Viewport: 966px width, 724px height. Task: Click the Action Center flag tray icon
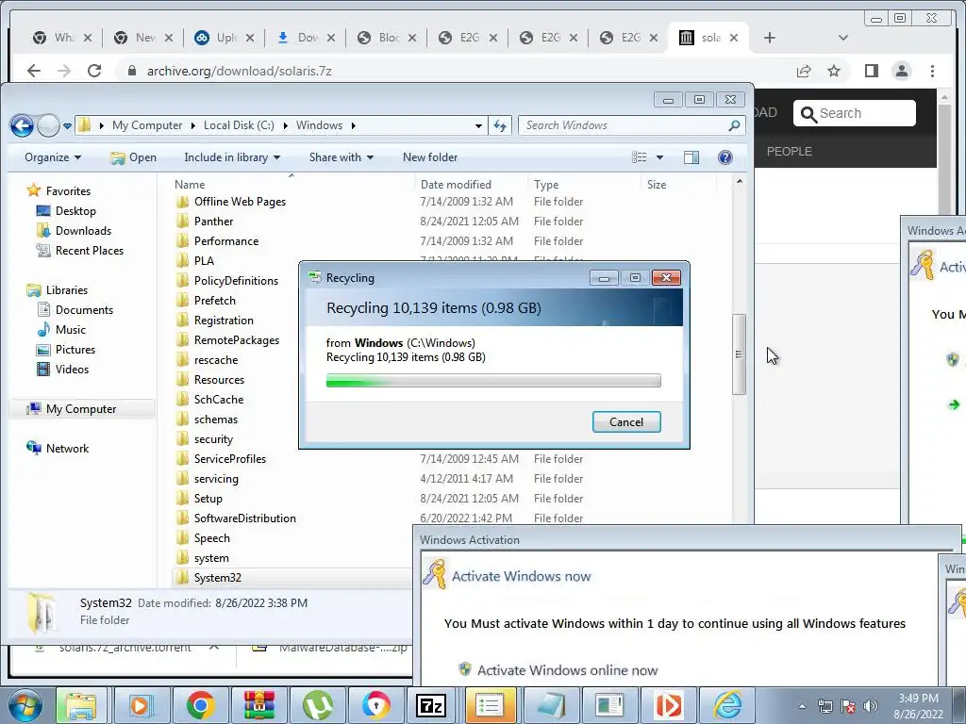pos(848,706)
